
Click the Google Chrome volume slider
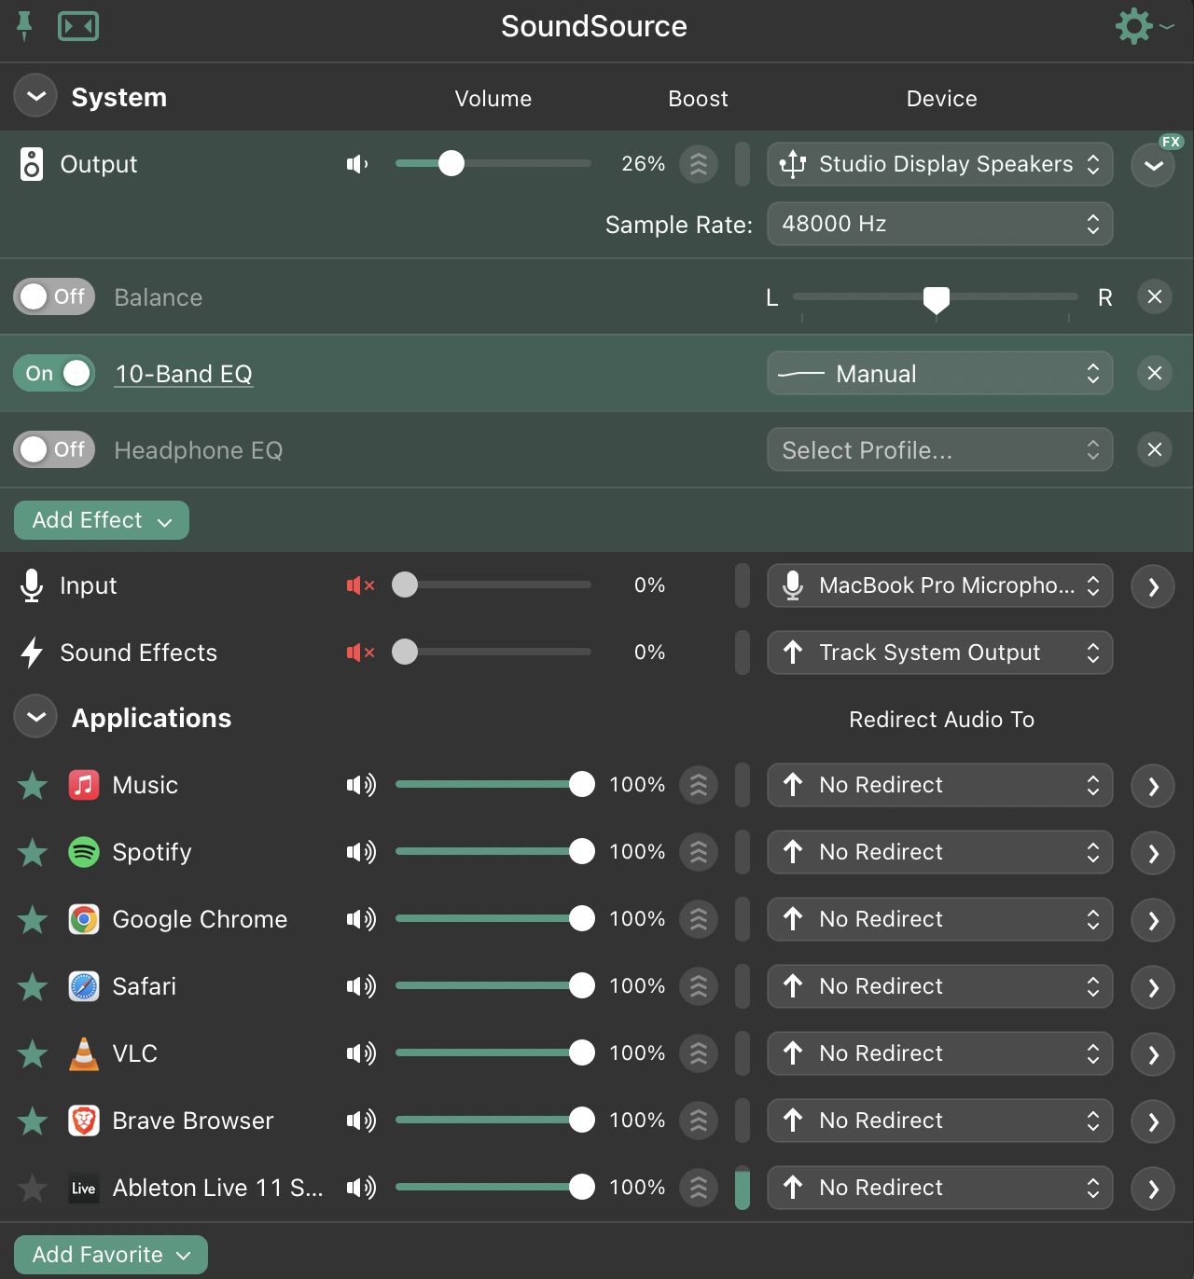[493, 918]
